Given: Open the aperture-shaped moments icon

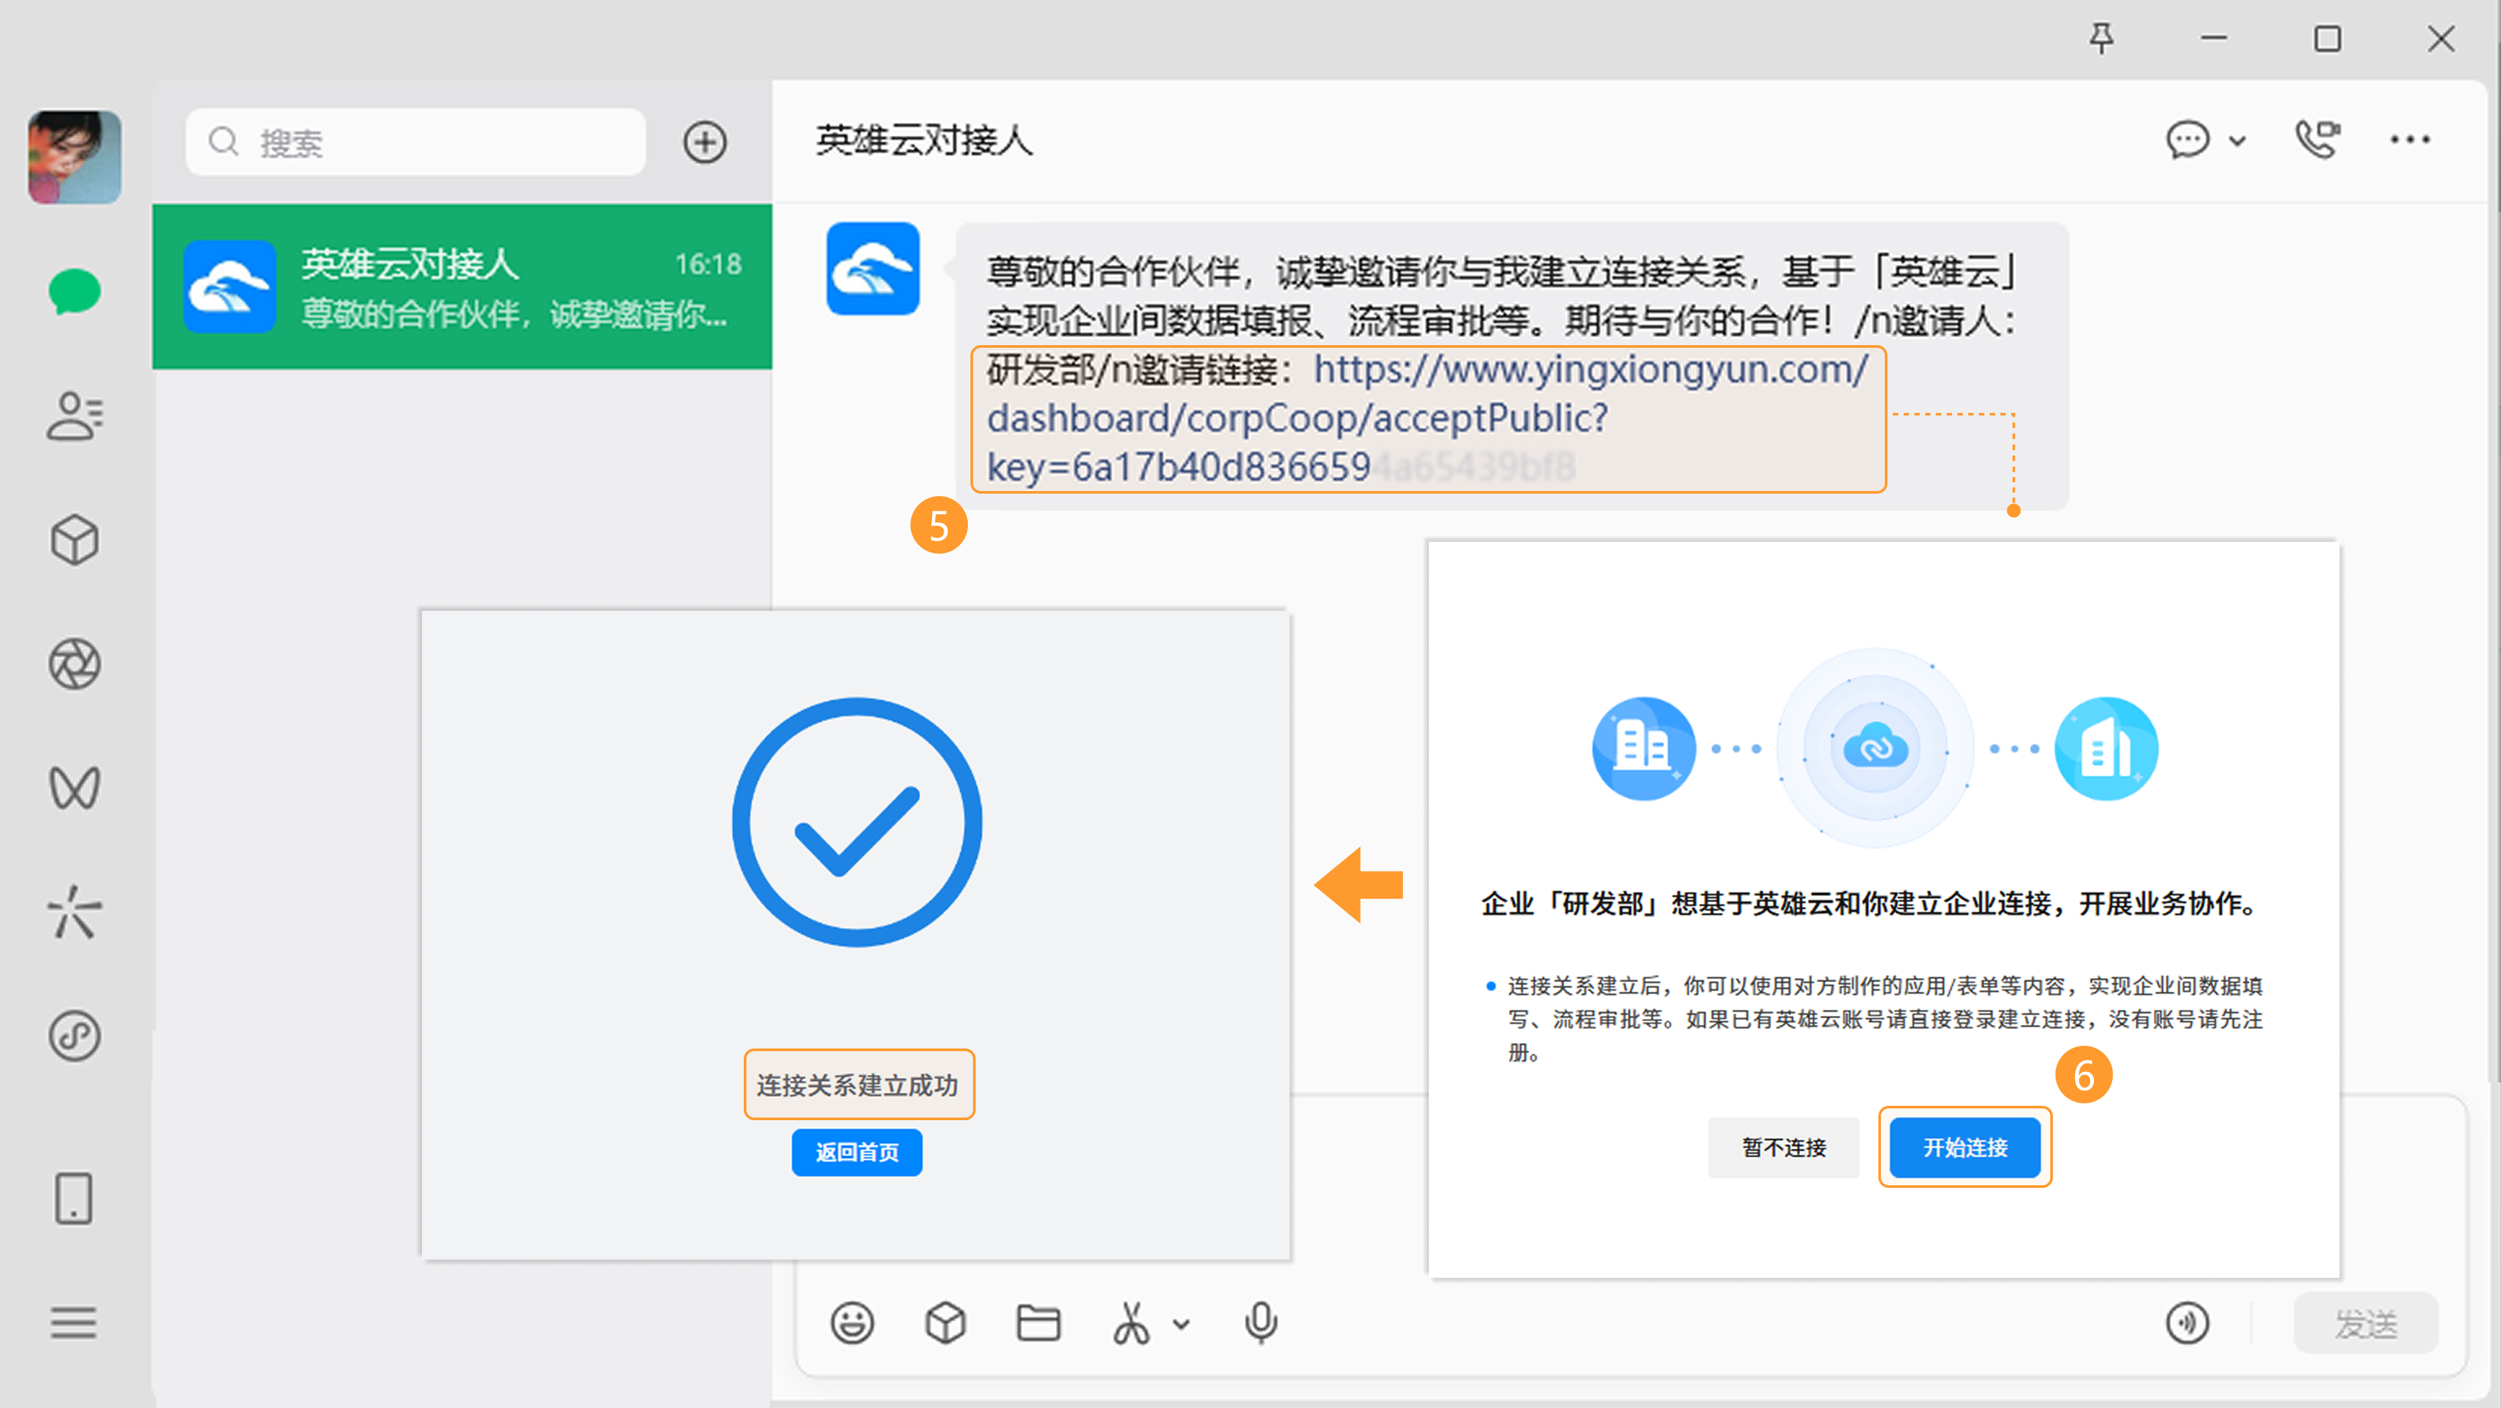Looking at the screenshot, I should tap(75, 664).
